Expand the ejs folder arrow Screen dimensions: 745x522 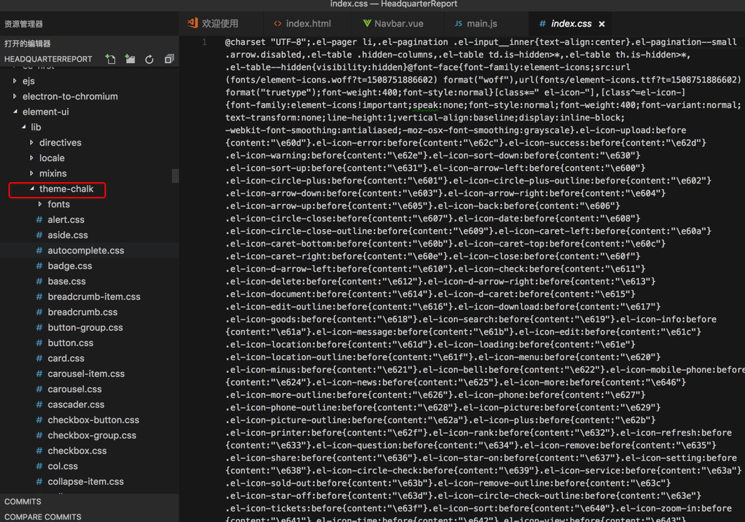[15, 81]
